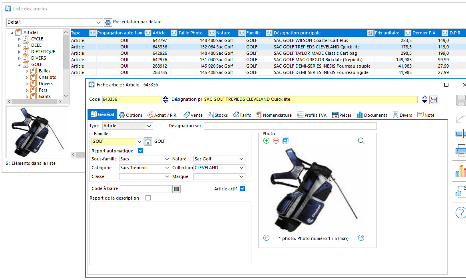Click the blue chart document sidebar icon
The height and width of the screenshot is (280, 466).
pos(461,192)
